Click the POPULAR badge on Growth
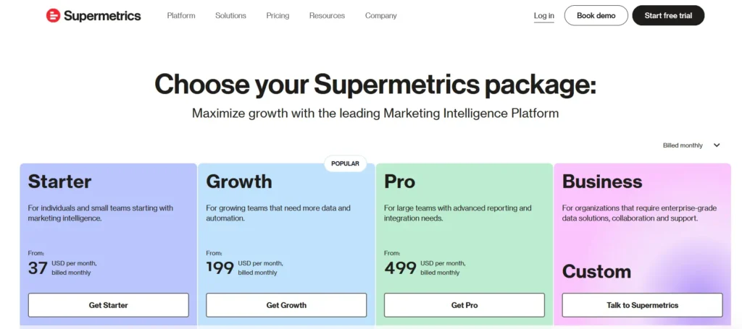The image size is (742, 329). 345,163
